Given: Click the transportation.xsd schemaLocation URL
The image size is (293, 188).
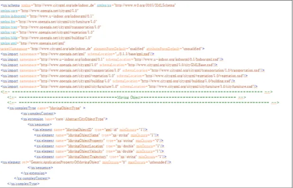Looking at the screenshot, I should 205,70.
